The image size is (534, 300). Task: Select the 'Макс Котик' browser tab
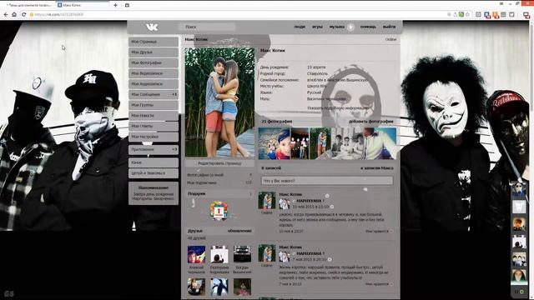click(82, 5)
